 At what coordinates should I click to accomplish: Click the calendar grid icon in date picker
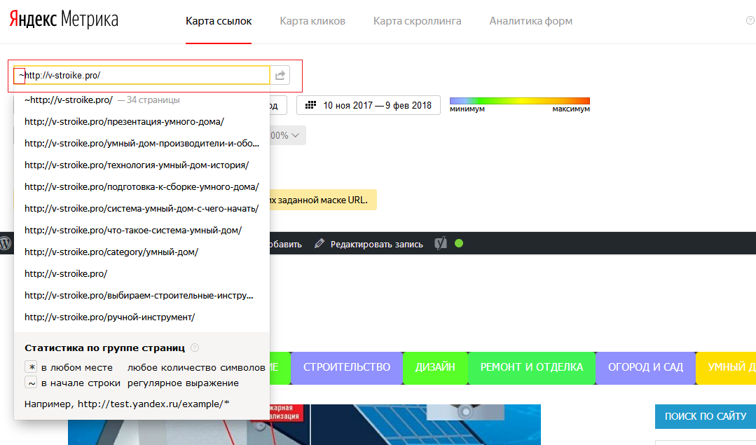pyautogui.click(x=311, y=104)
